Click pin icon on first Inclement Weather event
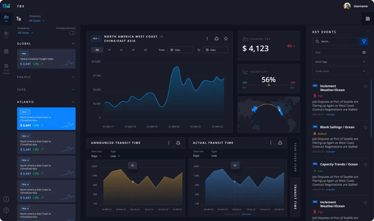The width and height of the screenshot is (374, 221). click(x=365, y=86)
